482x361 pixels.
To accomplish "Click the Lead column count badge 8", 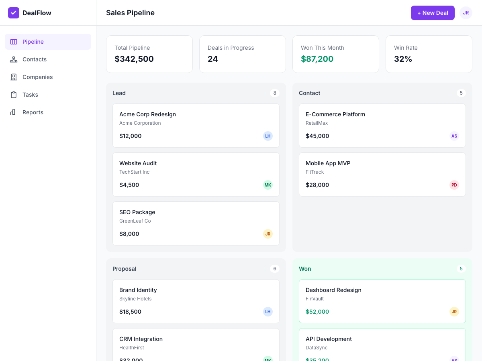I will click(x=275, y=93).
